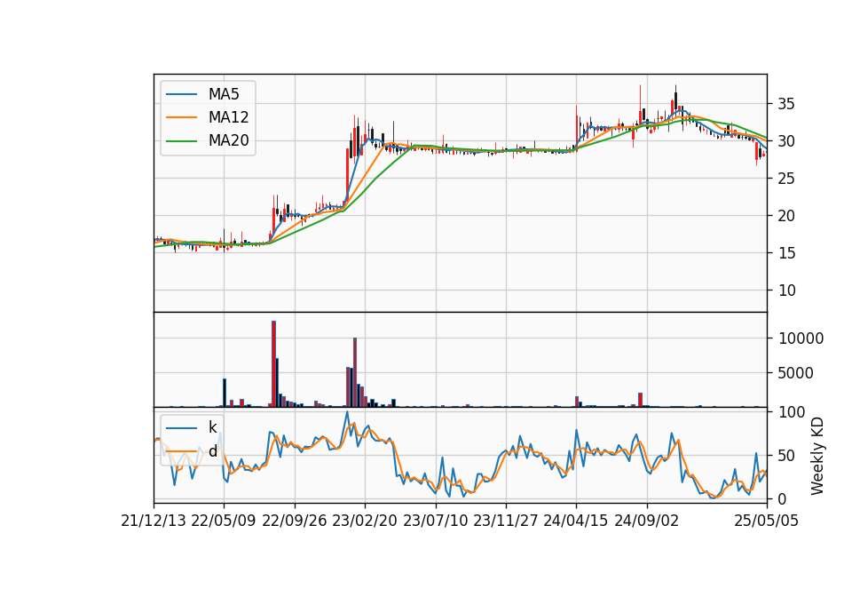The height and width of the screenshot is (613, 852).
Task: Click the 0 tick on the KD axis
Action: click(x=783, y=498)
